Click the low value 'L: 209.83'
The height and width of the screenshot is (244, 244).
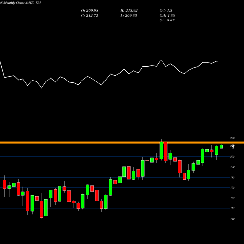tap(129, 16)
